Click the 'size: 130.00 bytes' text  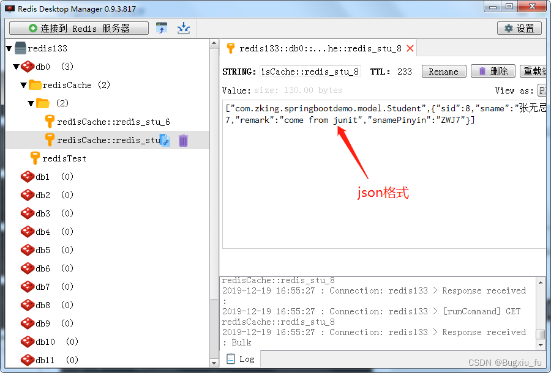(298, 90)
